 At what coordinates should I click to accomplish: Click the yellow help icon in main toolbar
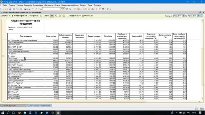click(x=78, y=9)
